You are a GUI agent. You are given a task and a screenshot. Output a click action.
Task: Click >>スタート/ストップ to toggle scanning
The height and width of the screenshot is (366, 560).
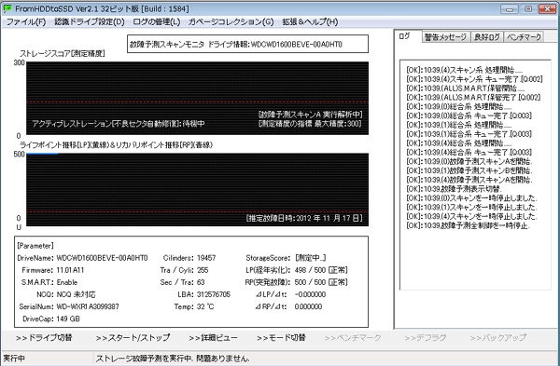click(133, 337)
